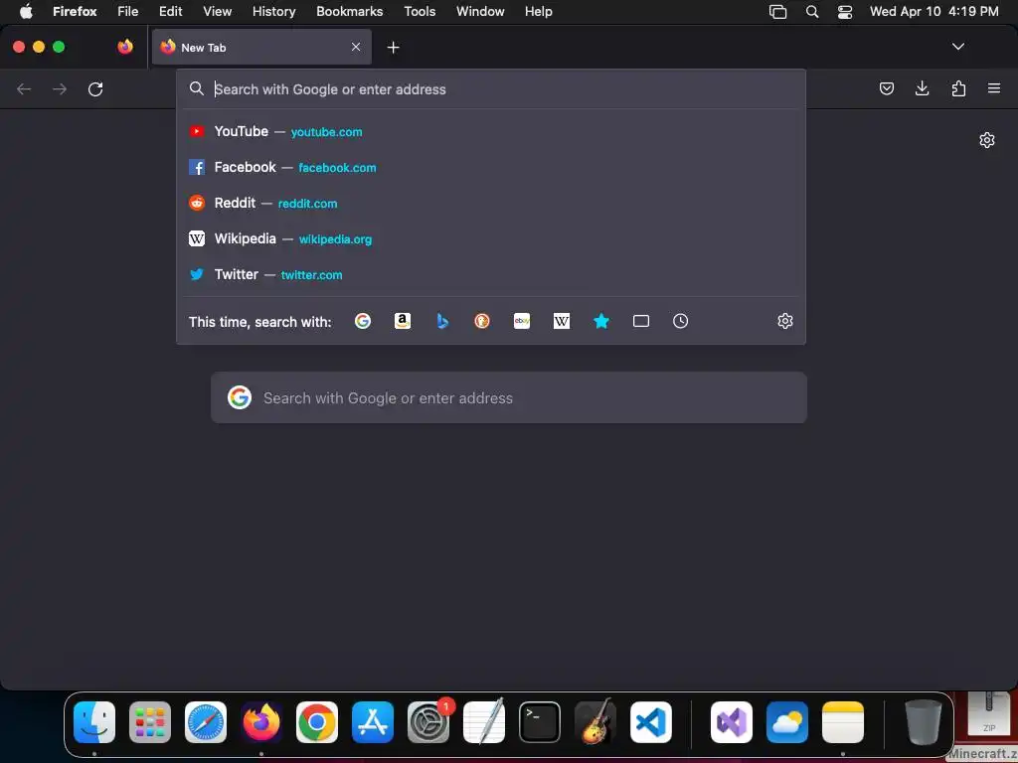Open the Apple menu
Viewport: 1018px width, 763px height.
(26, 11)
